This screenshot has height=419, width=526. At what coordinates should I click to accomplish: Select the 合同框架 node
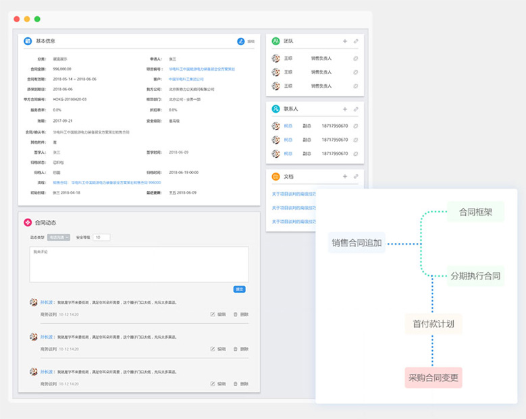(x=475, y=211)
